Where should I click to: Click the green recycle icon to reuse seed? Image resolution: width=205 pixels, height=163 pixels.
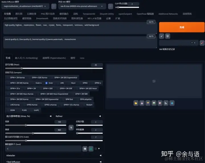[91, 149]
